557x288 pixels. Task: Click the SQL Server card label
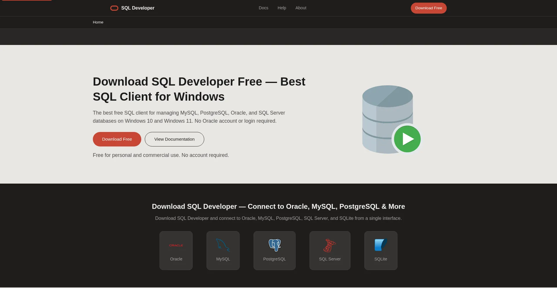(330, 259)
